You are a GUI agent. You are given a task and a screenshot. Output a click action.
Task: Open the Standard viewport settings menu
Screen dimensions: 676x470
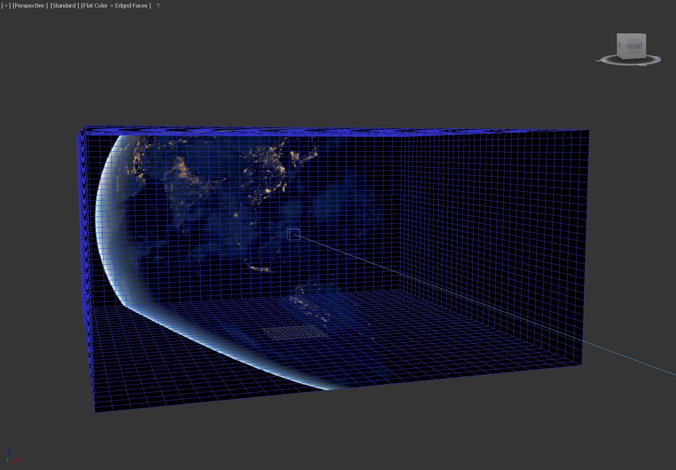[x=65, y=6]
